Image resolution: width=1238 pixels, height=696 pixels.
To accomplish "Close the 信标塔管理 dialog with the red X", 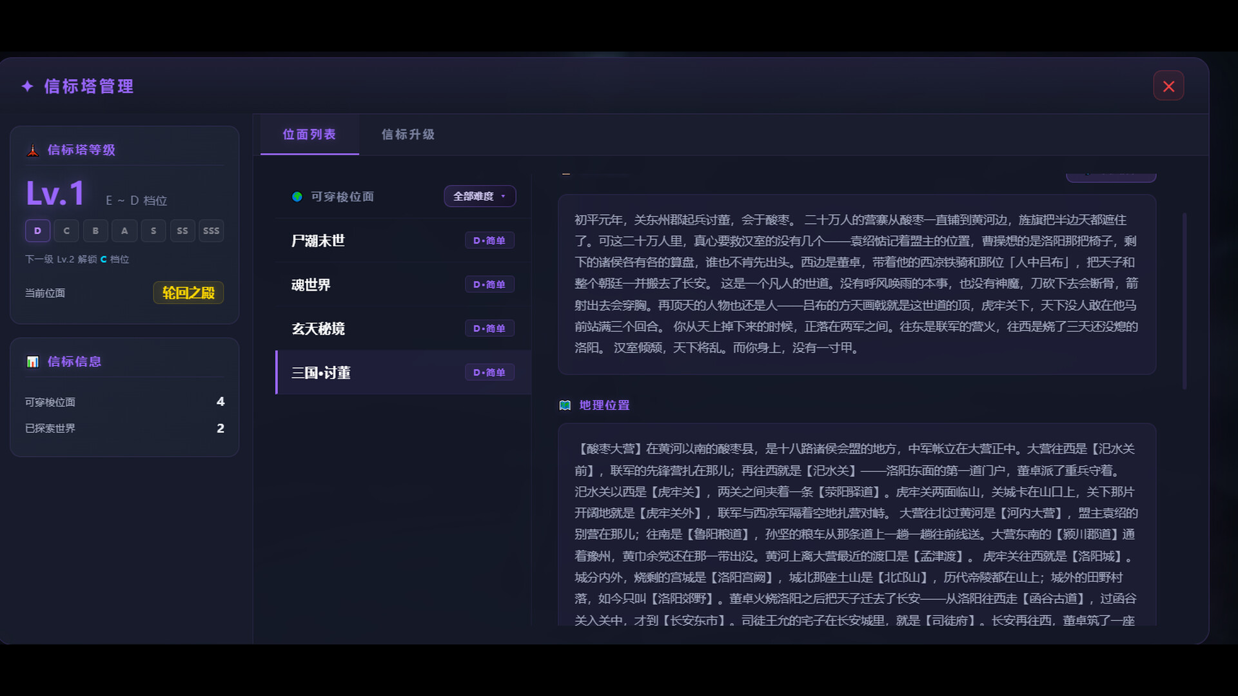I will coord(1168,86).
